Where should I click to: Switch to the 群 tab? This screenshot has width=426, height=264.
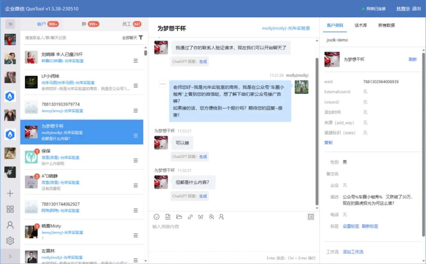click(x=90, y=24)
